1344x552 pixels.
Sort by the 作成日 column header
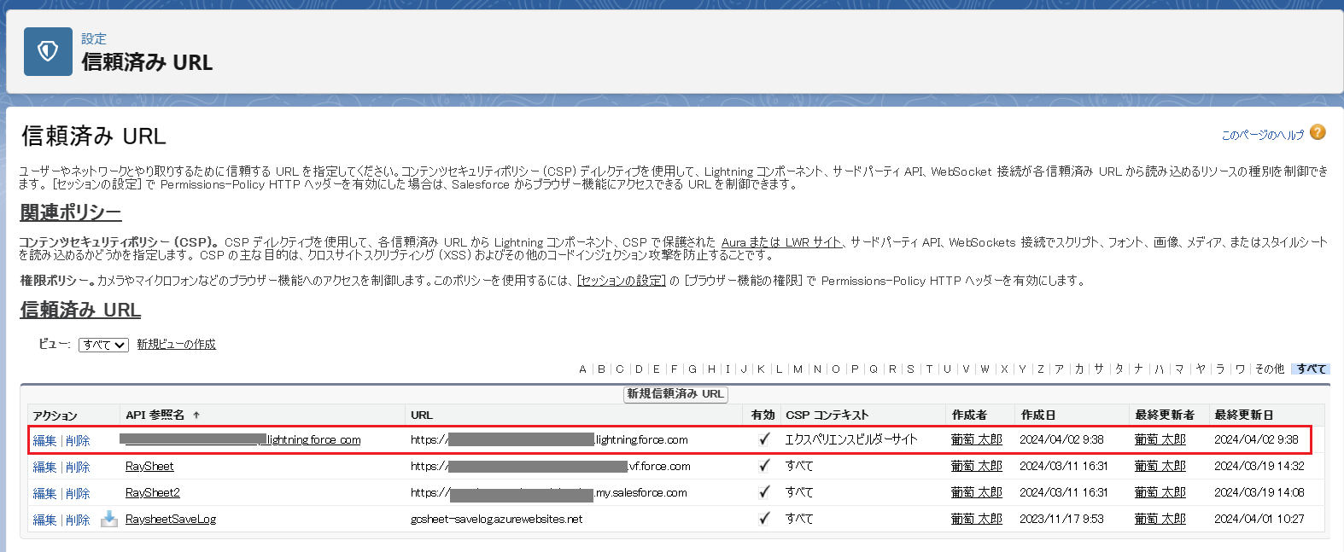pyautogui.click(x=1037, y=415)
